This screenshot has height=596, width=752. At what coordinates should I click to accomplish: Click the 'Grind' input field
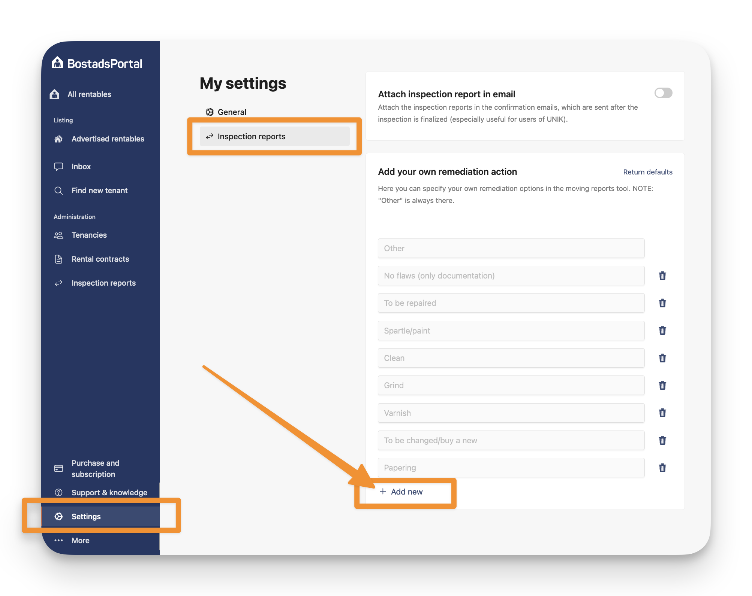coord(511,386)
